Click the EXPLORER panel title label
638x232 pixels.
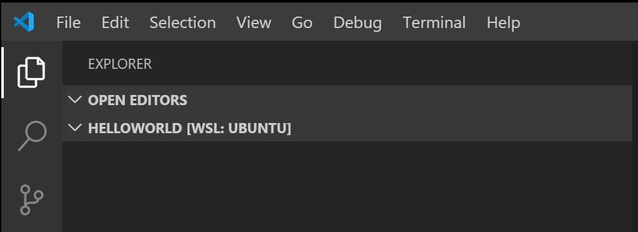click(120, 64)
